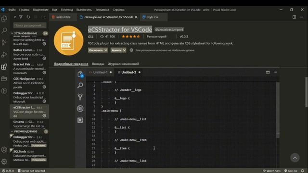308x173 pixels.
Task: Open gear menu for eCSStractor sidebar item
Action: click(44, 116)
